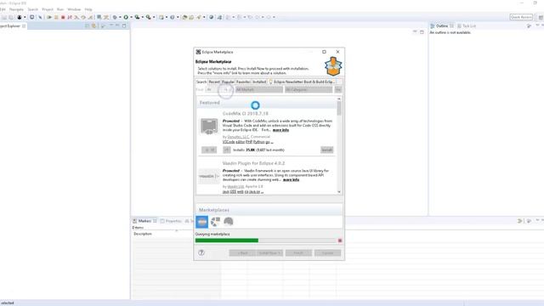The image size is (544, 306).
Task: Switch to the Recent tab in Marketplace
Action: [214, 82]
